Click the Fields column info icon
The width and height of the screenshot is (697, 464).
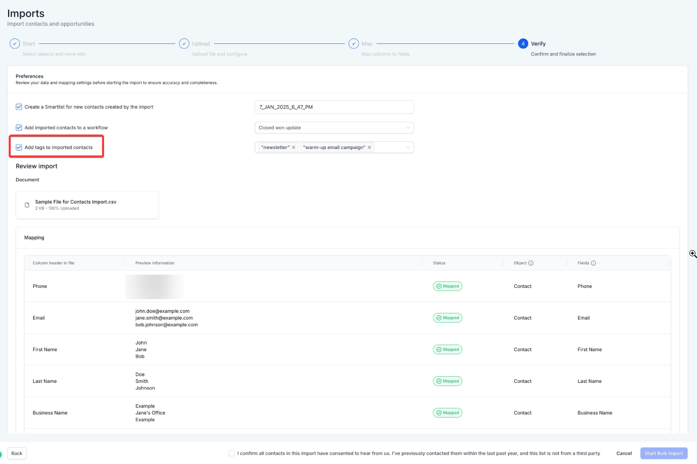tap(593, 263)
